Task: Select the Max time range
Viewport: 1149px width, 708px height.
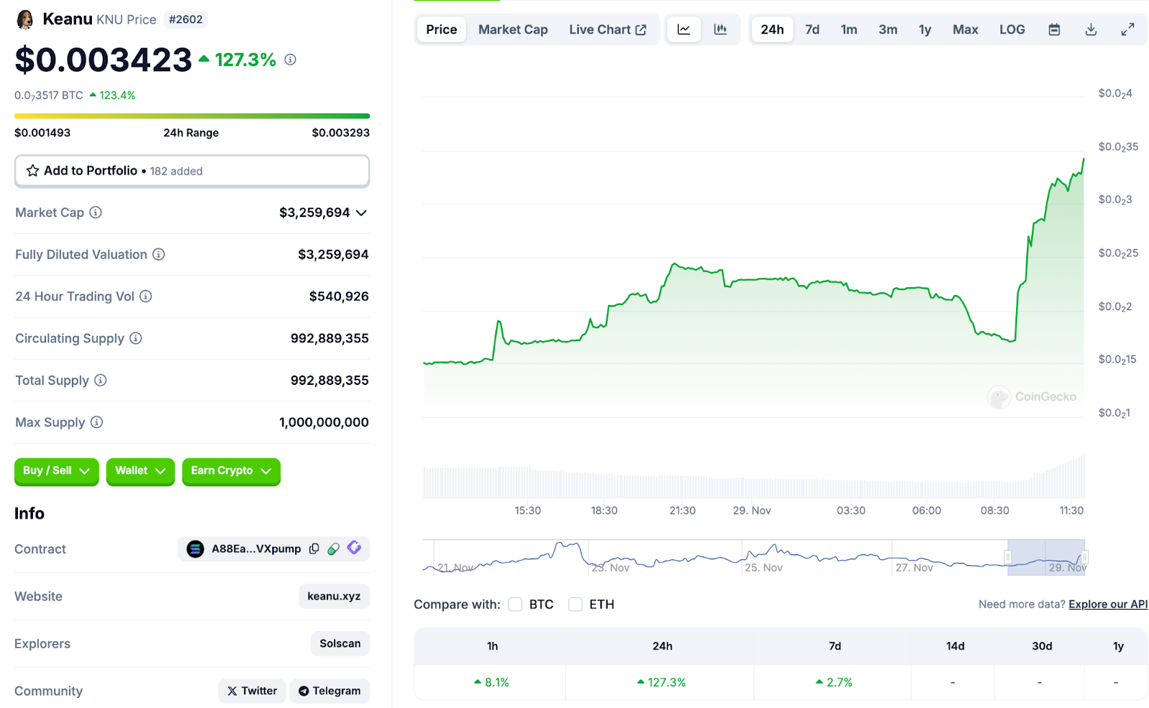Action: point(965,29)
